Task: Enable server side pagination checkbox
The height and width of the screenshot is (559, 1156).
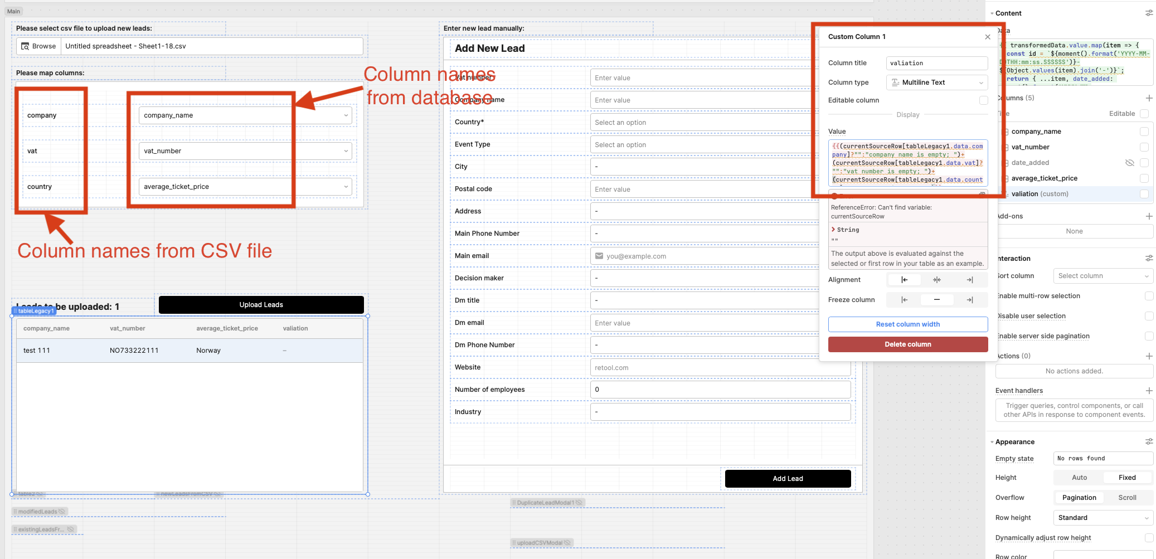Action: 1149,336
